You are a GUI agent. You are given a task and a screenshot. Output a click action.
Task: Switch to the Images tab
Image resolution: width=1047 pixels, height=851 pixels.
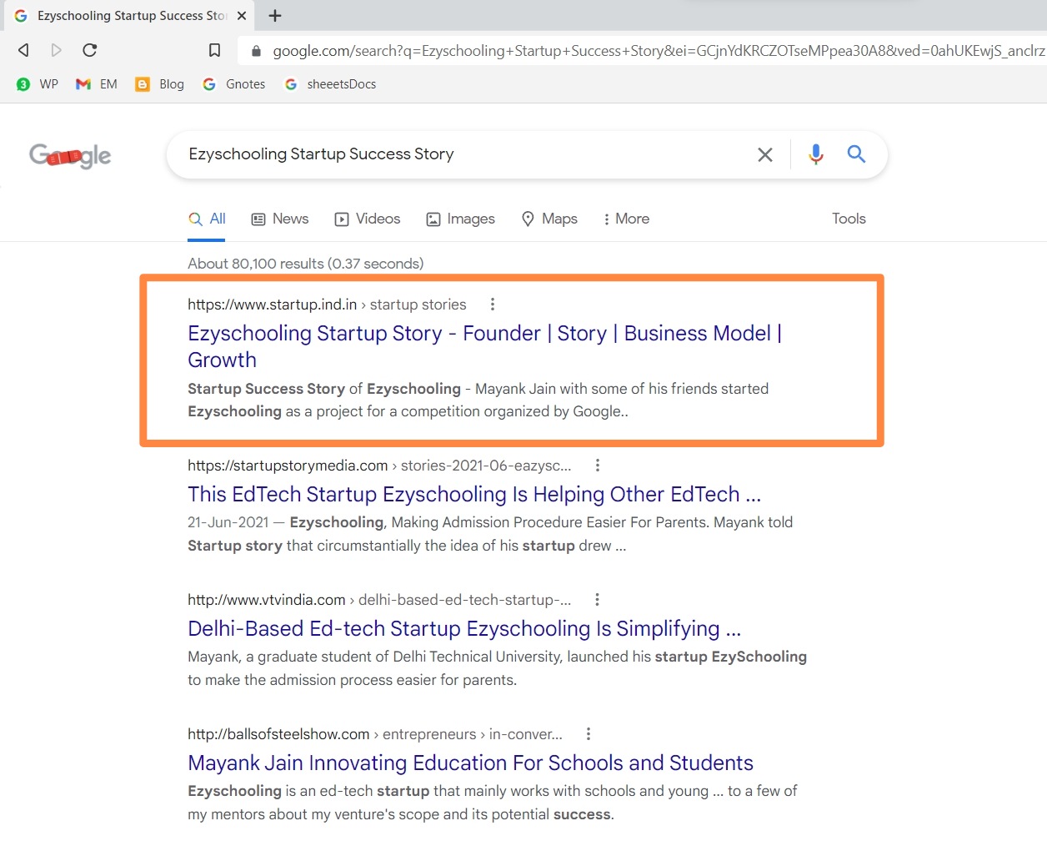click(460, 219)
